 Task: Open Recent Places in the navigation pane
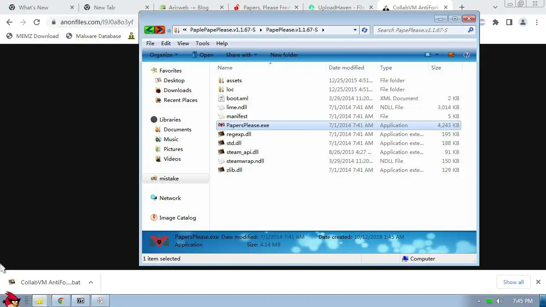180,100
